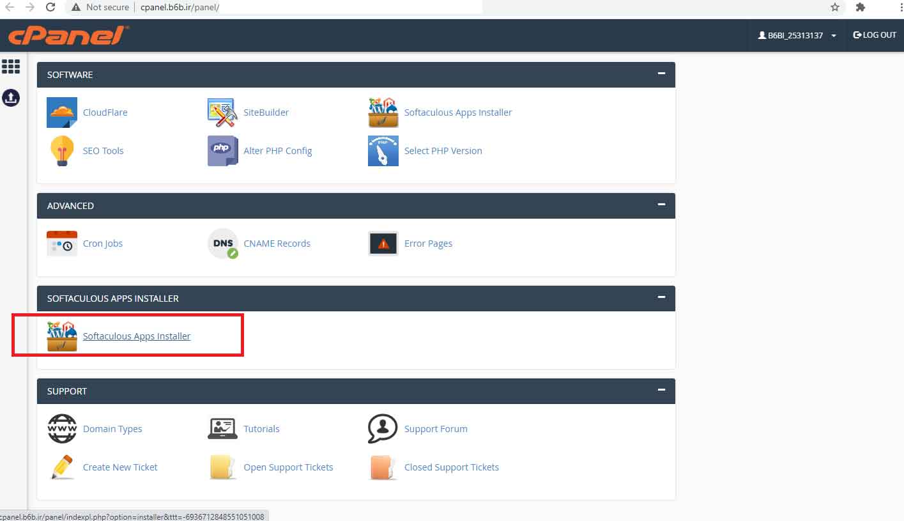Click Softaculous icon in Softaculous Apps Installer section

click(62, 336)
